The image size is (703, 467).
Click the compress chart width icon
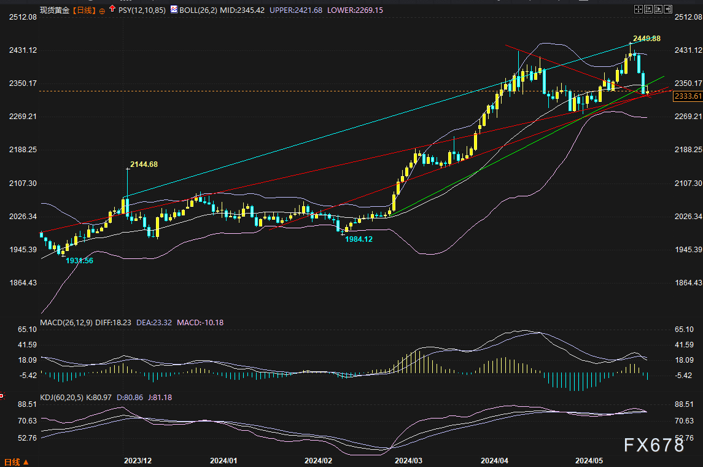point(648,9)
